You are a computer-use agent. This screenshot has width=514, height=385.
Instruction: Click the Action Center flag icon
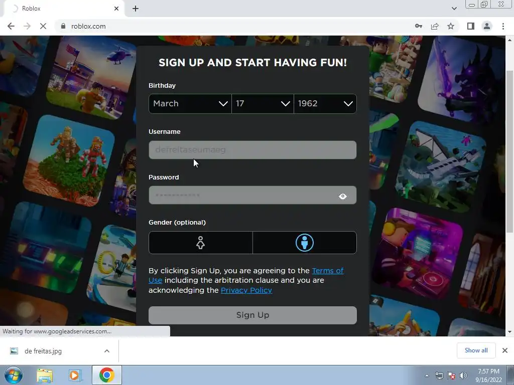[451, 375]
